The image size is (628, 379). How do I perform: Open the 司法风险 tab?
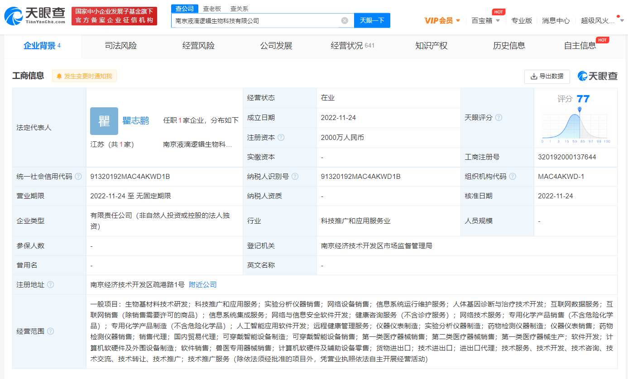click(x=120, y=46)
